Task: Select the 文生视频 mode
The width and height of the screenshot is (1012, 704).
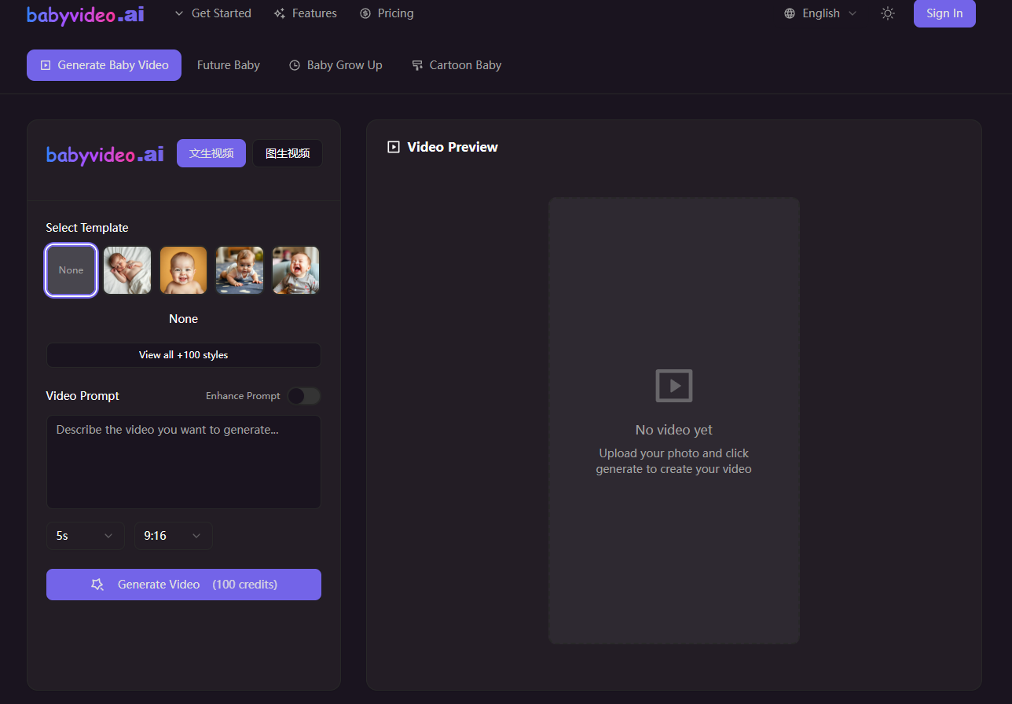Action: click(x=211, y=153)
